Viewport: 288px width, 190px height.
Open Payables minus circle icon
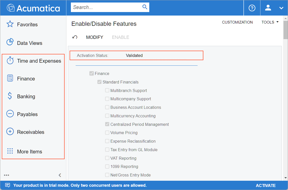[10, 114]
